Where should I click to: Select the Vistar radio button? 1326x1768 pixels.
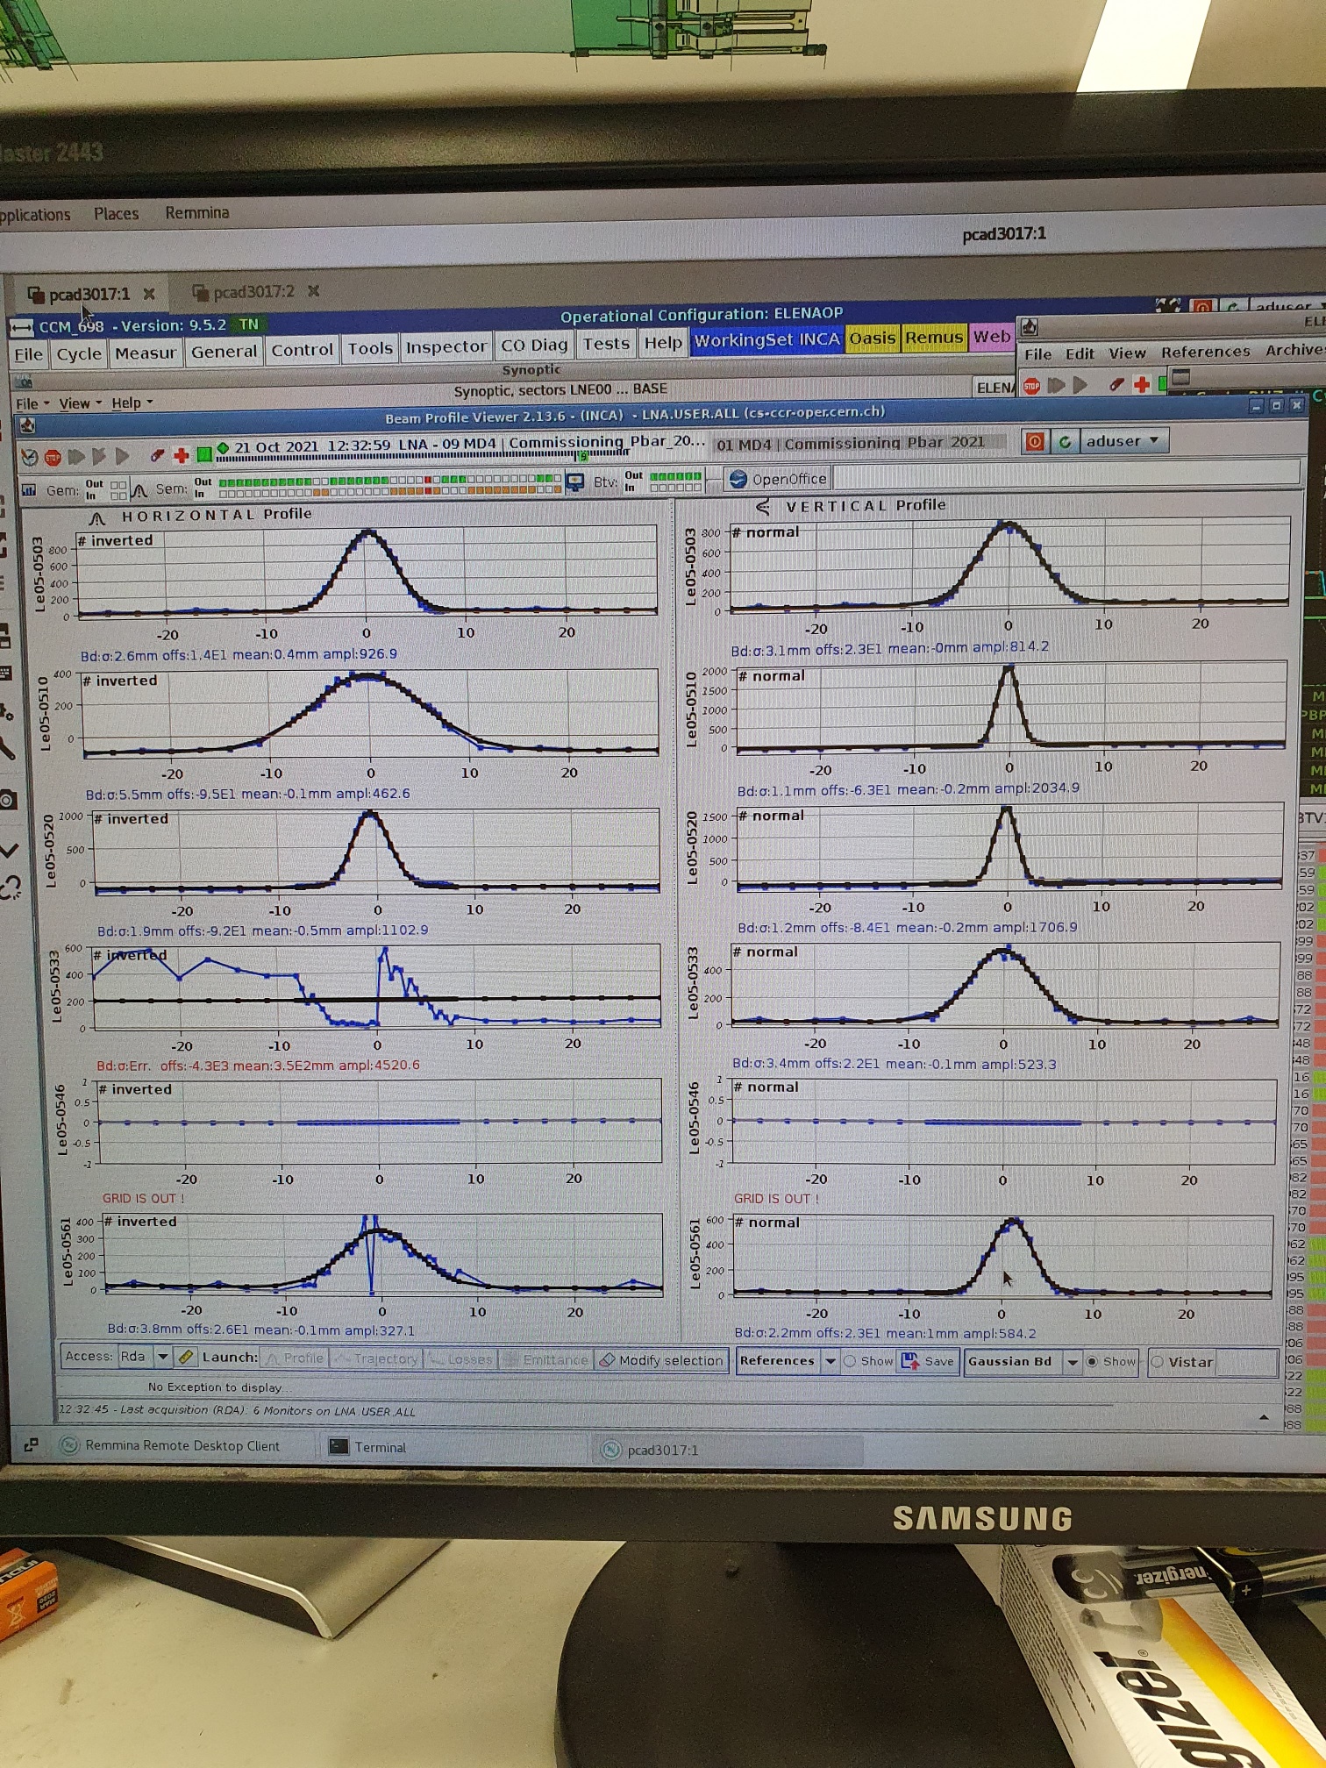1157,1362
